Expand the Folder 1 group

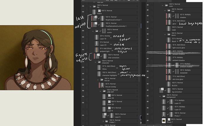tap(103, 121)
